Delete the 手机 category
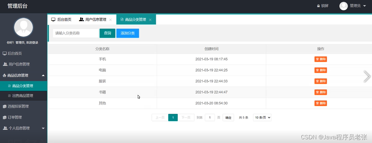This screenshot has height=143, width=372. click(321, 59)
